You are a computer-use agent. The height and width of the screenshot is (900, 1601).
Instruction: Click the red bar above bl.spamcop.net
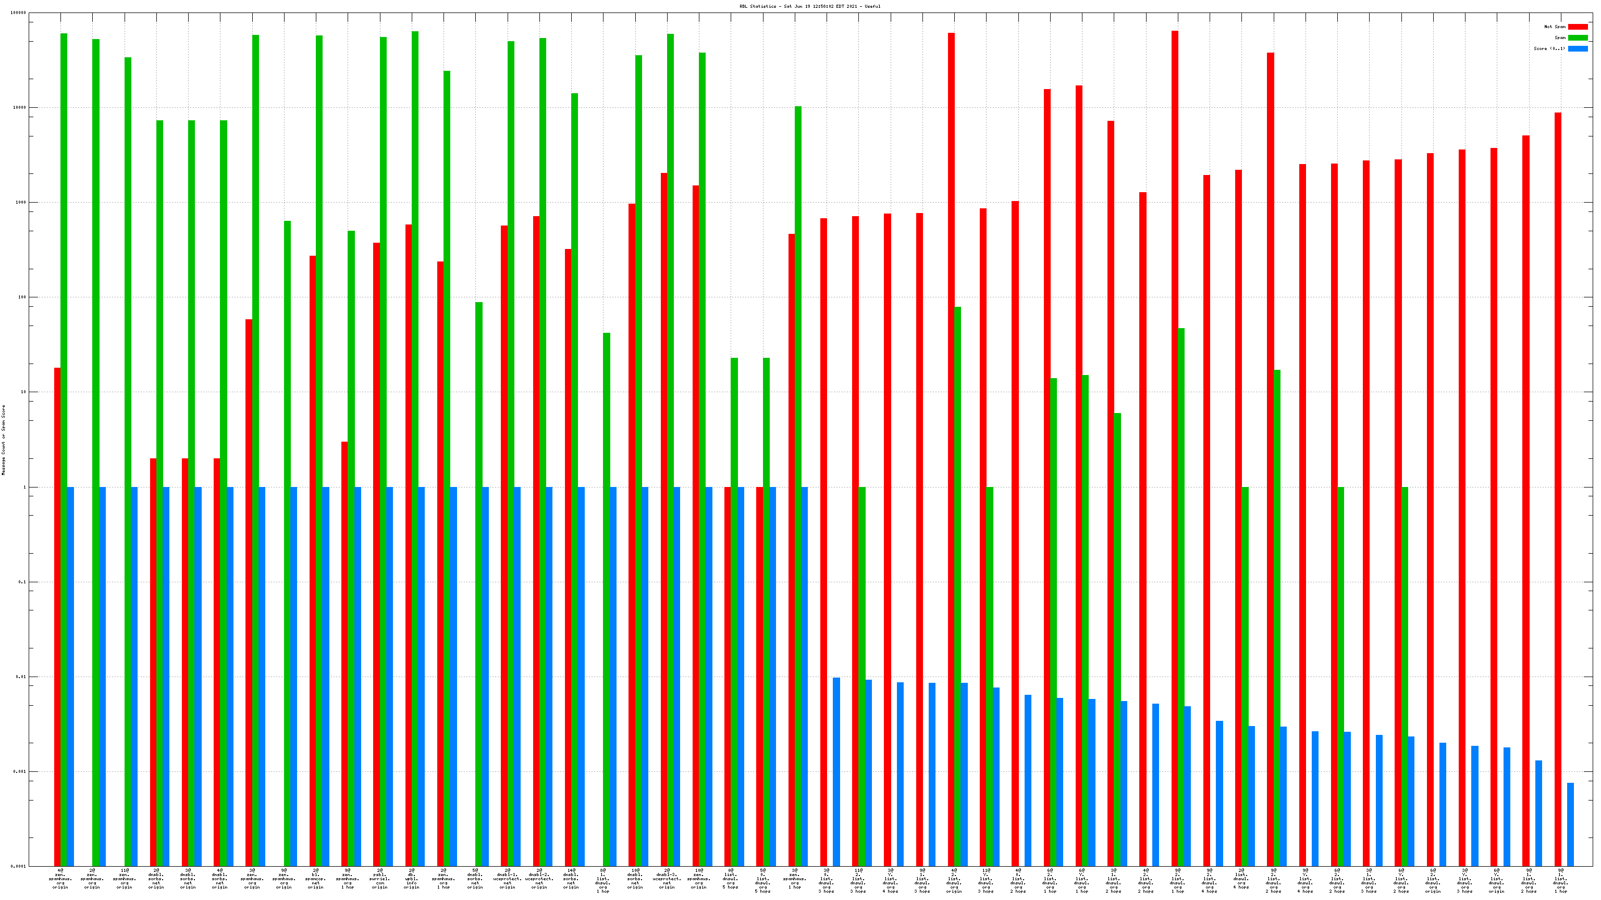(313, 497)
